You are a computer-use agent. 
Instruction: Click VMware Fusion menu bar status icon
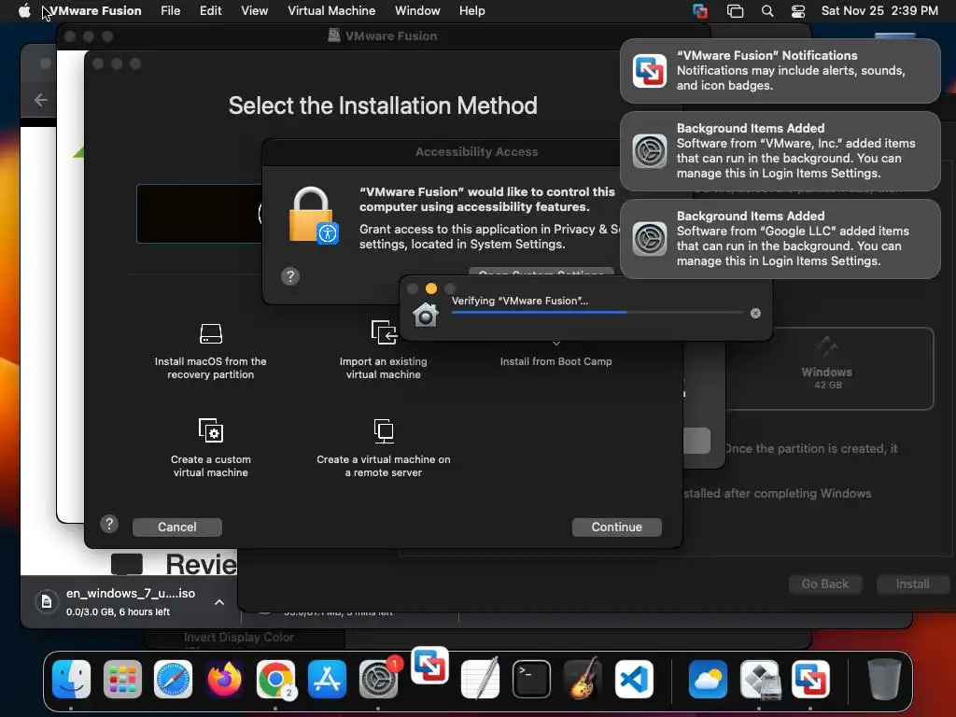pos(700,11)
